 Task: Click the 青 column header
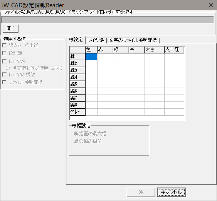click(136, 50)
